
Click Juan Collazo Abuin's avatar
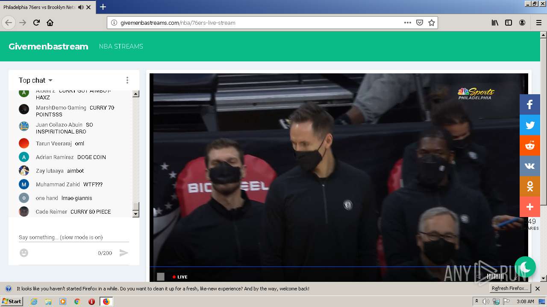pyautogui.click(x=24, y=126)
